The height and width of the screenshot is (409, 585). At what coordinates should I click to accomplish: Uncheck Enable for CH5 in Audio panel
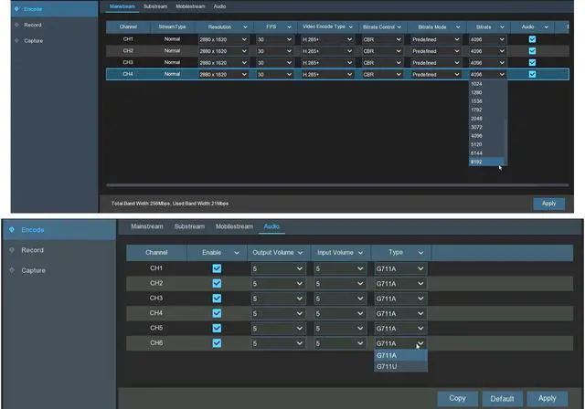coord(217,328)
